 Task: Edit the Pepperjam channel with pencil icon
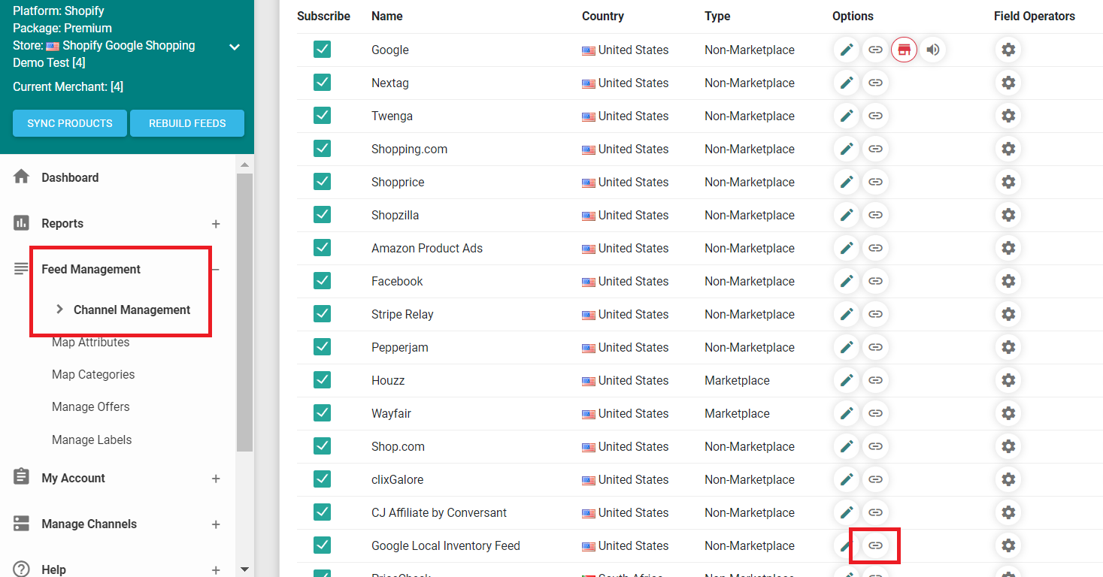tap(847, 347)
